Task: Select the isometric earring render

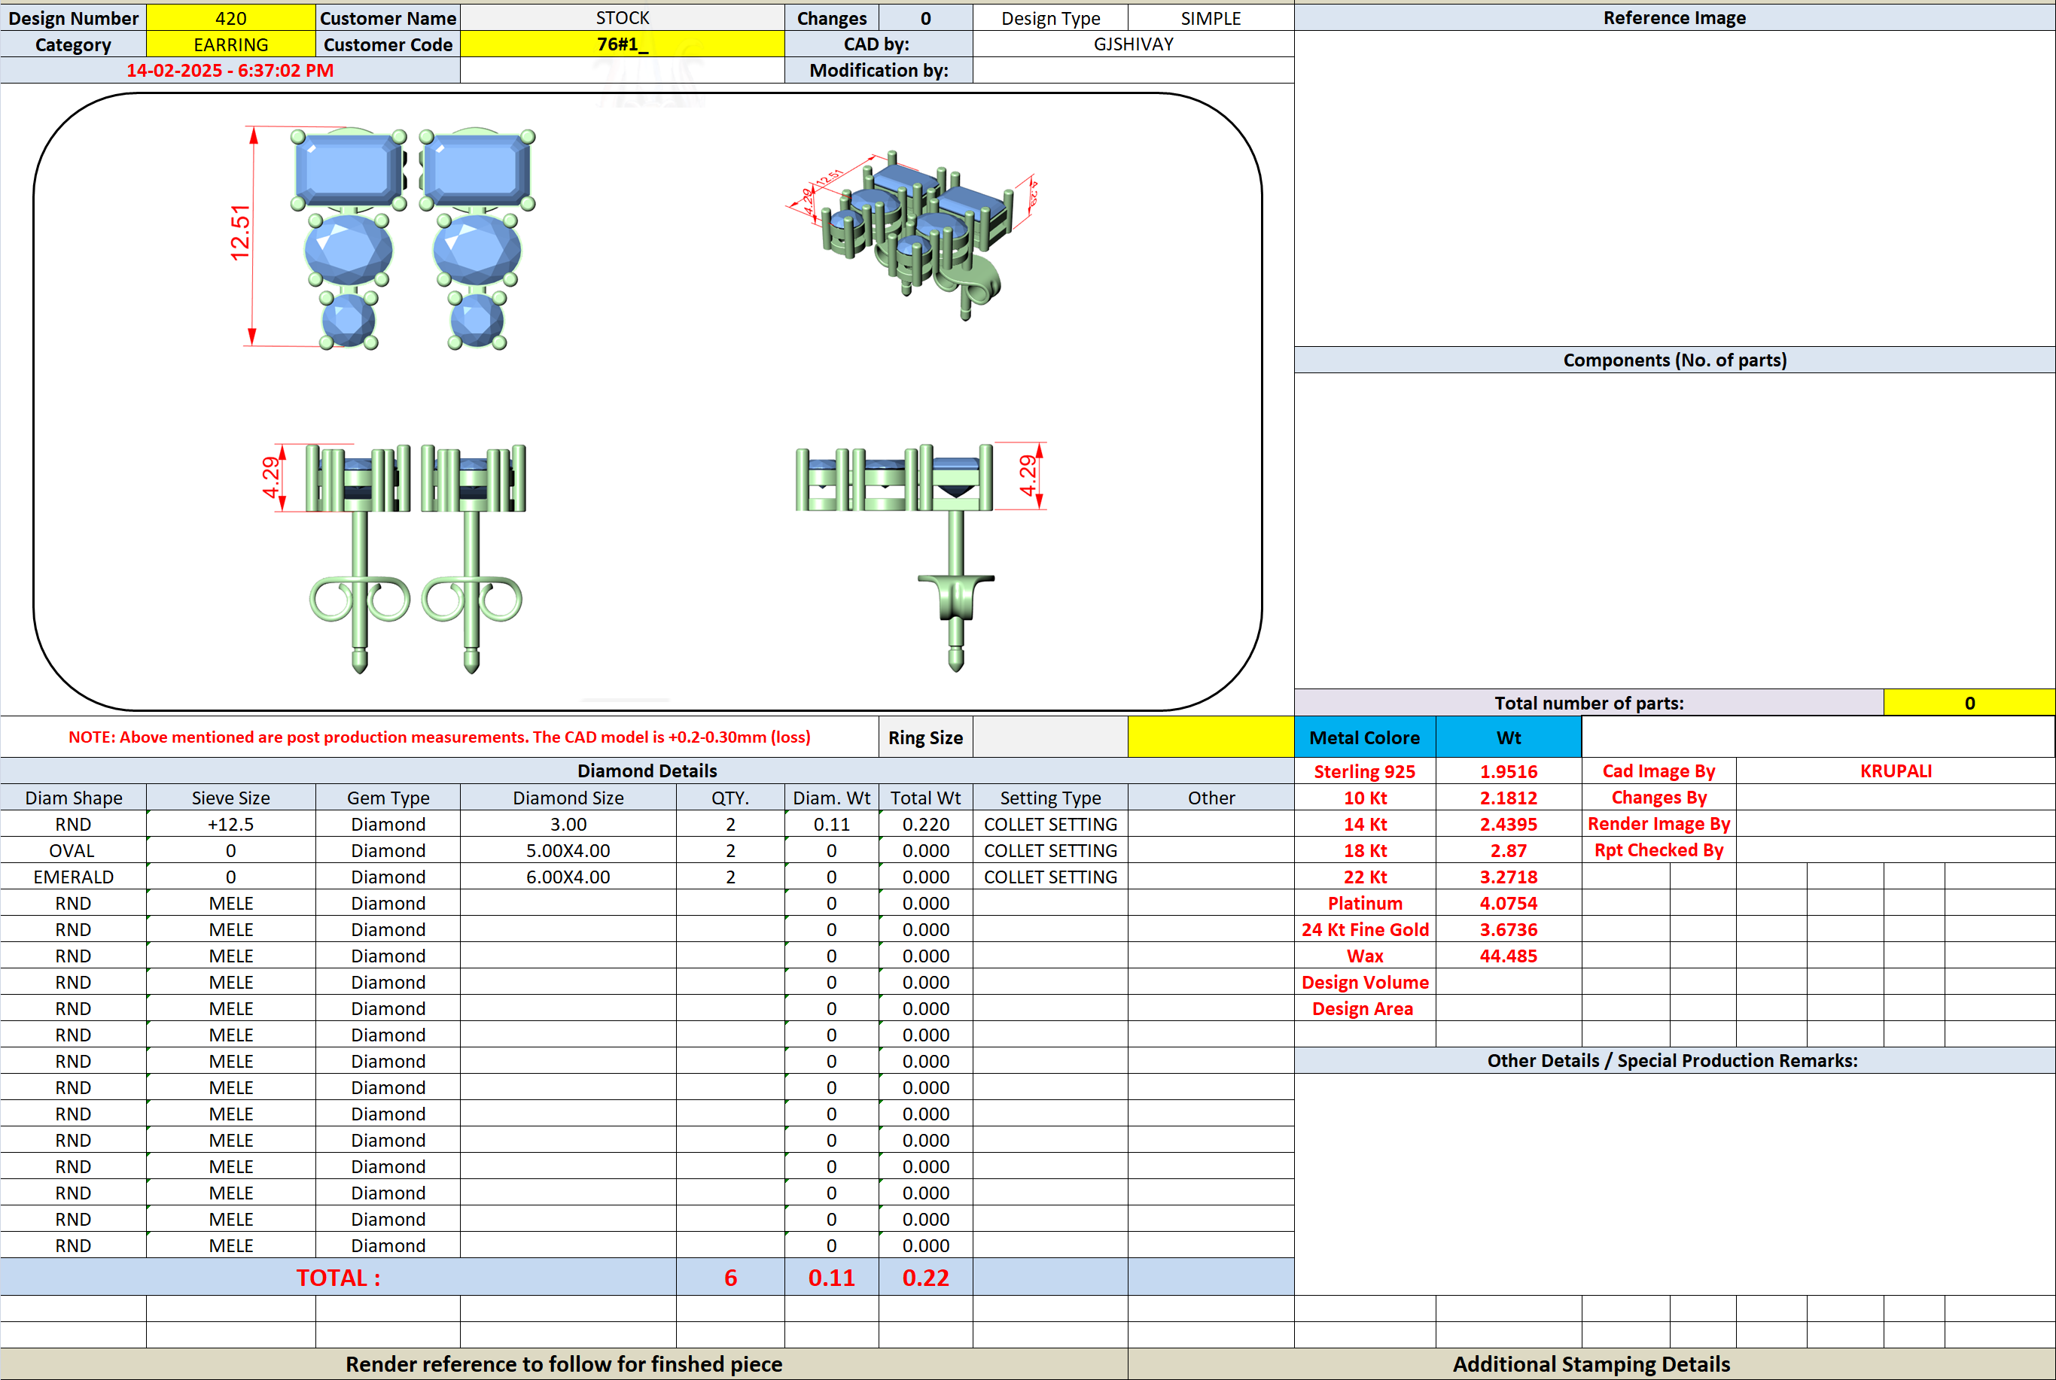Action: (x=913, y=234)
